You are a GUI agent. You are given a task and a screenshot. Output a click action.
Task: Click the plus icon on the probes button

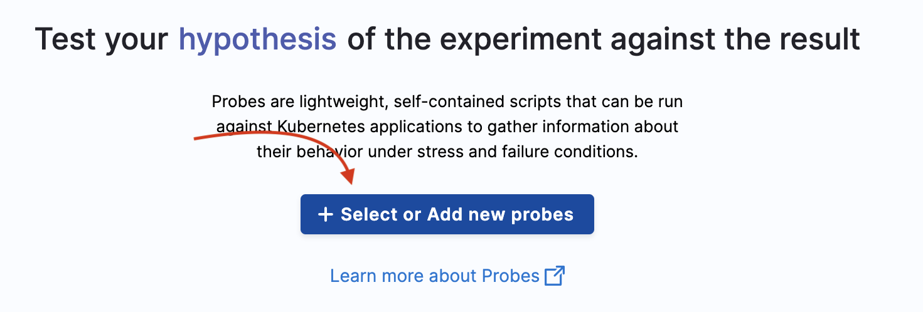click(324, 215)
